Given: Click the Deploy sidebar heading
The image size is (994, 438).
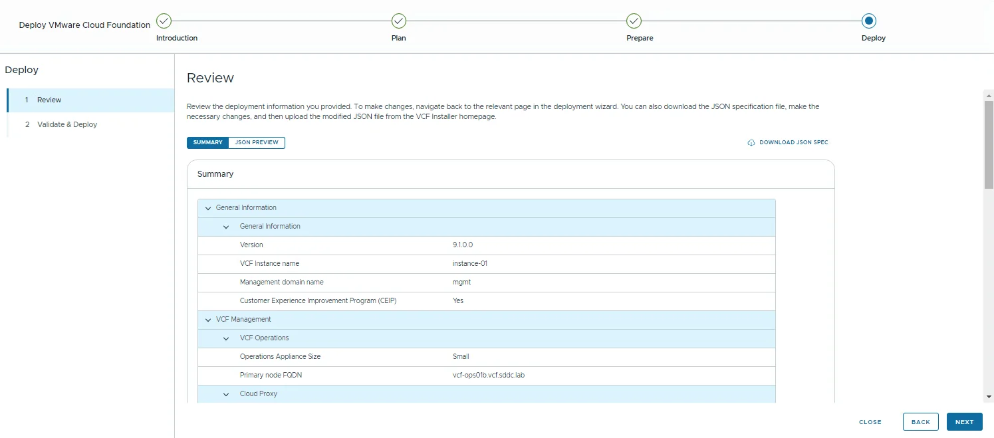Looking at the screenshot, I should (x=21, y=70).
